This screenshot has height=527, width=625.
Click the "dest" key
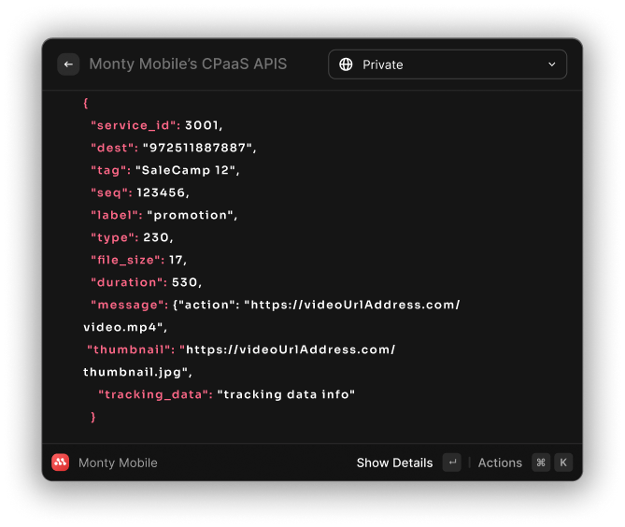pos(112,148)
